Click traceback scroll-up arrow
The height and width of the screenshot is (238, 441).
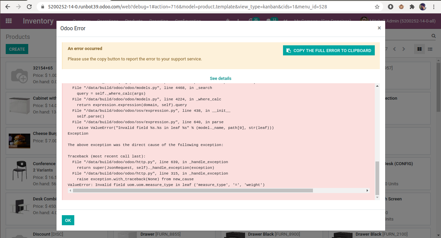[x=377, y=86]
